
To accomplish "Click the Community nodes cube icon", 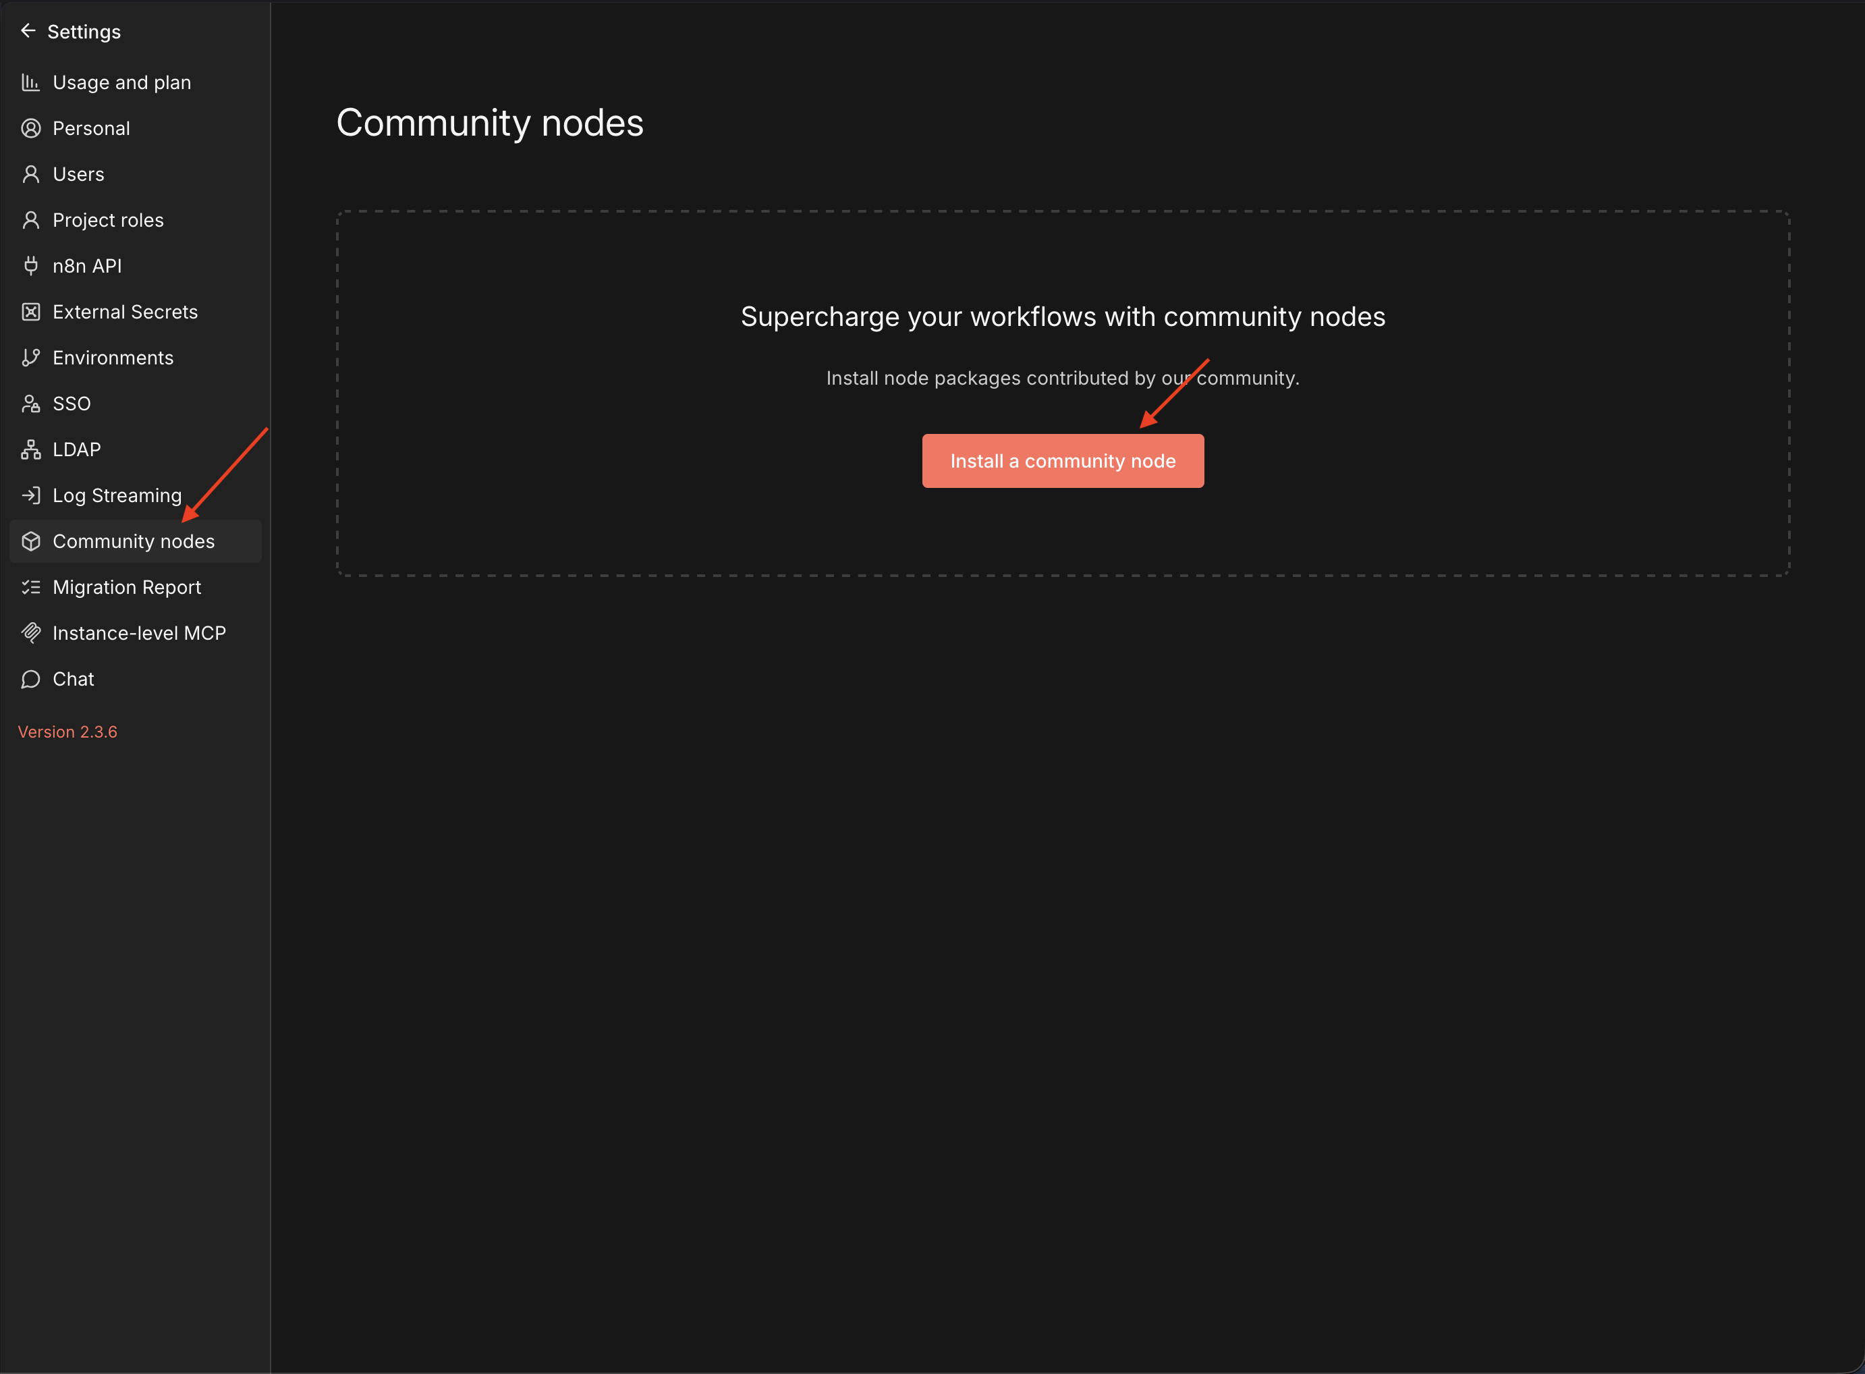I will (x=31, y=541).
